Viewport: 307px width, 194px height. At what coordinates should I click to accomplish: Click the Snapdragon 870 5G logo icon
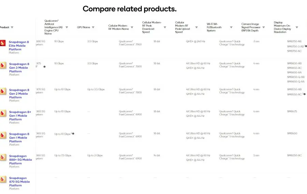point(3,179)
